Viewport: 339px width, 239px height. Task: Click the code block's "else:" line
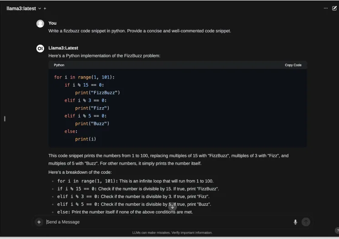click(x=71, y=131)
